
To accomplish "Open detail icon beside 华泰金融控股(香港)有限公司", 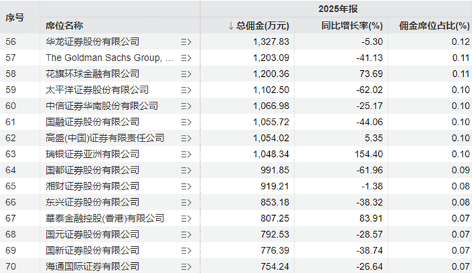I will (x=187, y=218).
